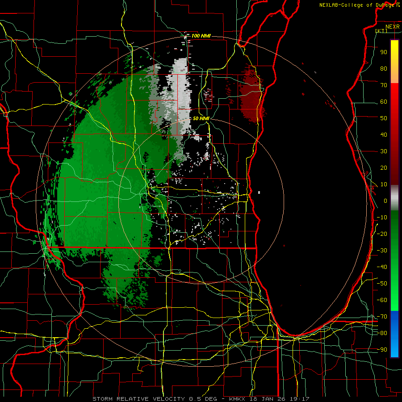Click the [KT] units label
This screenshot has width=402, height=402.
pyautogui.click(x=381, y=31)
